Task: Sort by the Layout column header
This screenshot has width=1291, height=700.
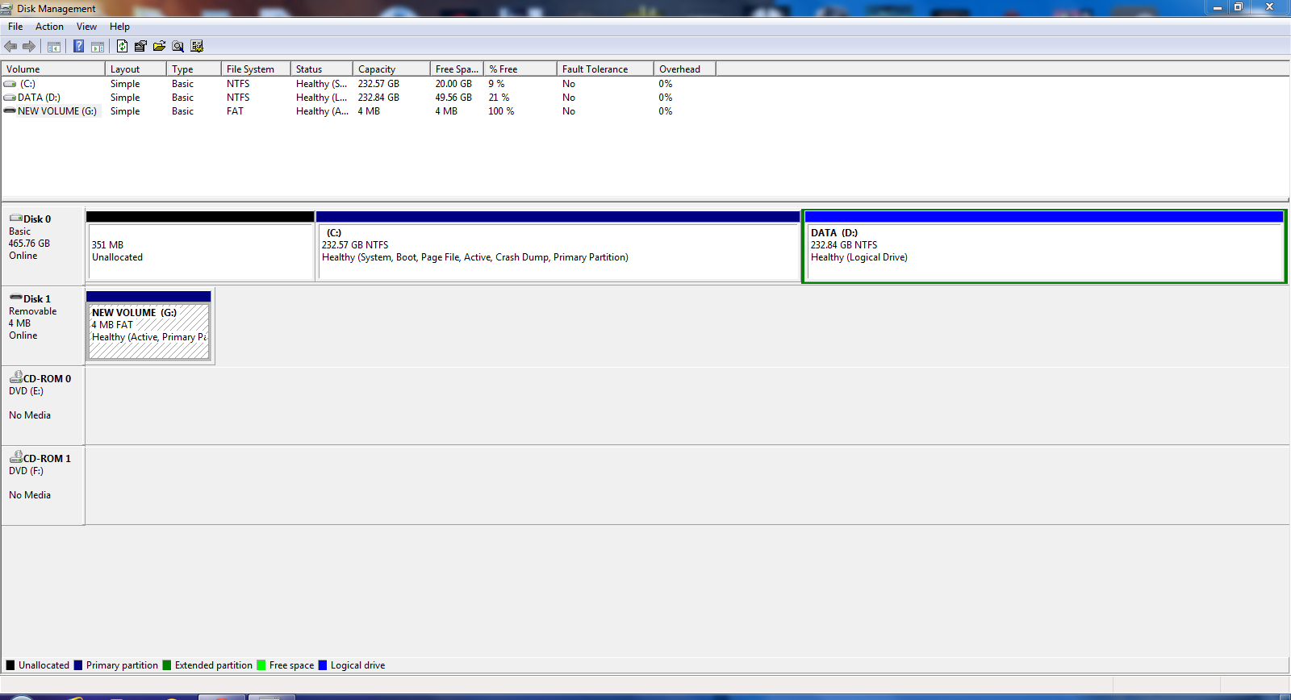Action: (136, 69)
